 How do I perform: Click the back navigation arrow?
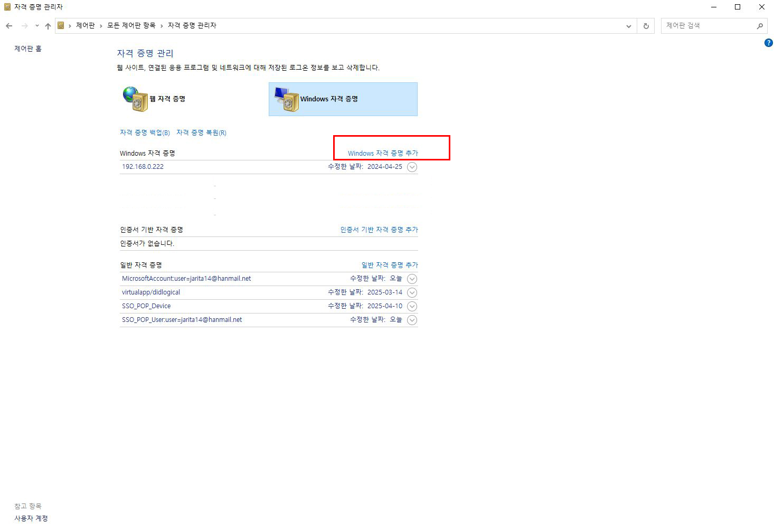9,26
